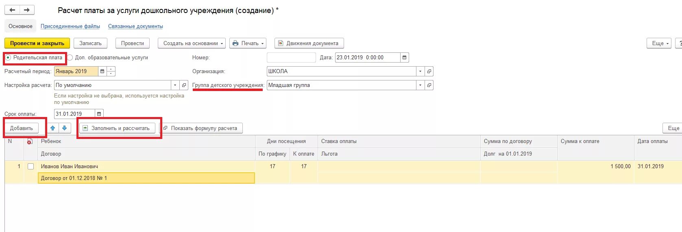Select cell Иванов Иван Иванович
This screenshot has height=232, width=682.
pos(146,167)
